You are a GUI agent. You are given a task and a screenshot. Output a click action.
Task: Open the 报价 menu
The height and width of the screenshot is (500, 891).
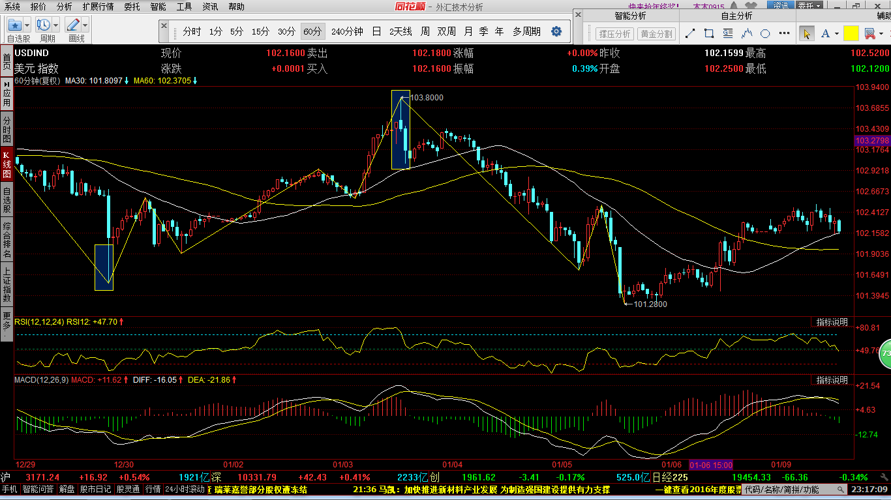pyautogui.click(x=38, y=7)
